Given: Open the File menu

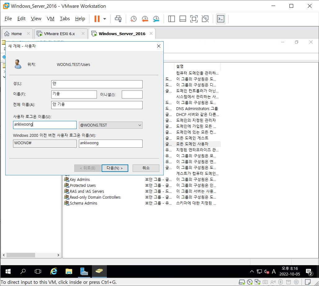Looking at the screenshot, I should [x=8, y=19].
